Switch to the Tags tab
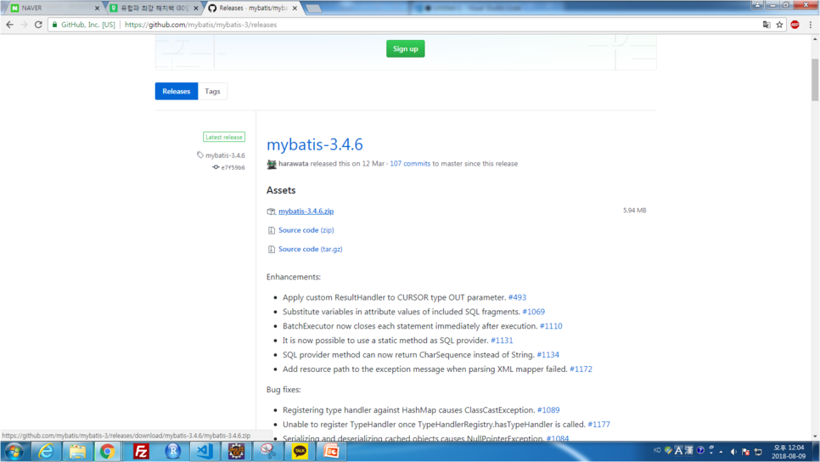The width and height of the screenshot is (820, 462). point(212,91)
